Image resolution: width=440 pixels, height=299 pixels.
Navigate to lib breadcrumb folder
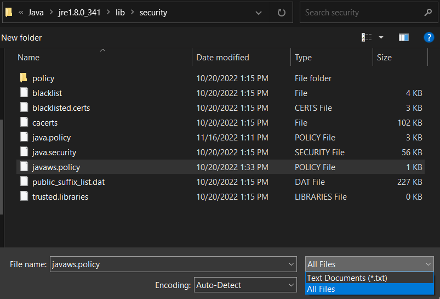pos(120,13)
